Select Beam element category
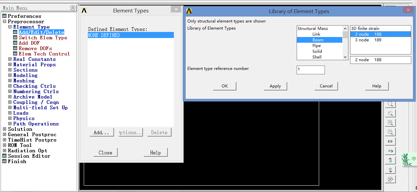The width and height of the screenshot is (417, 192). (x=319, y=40)
